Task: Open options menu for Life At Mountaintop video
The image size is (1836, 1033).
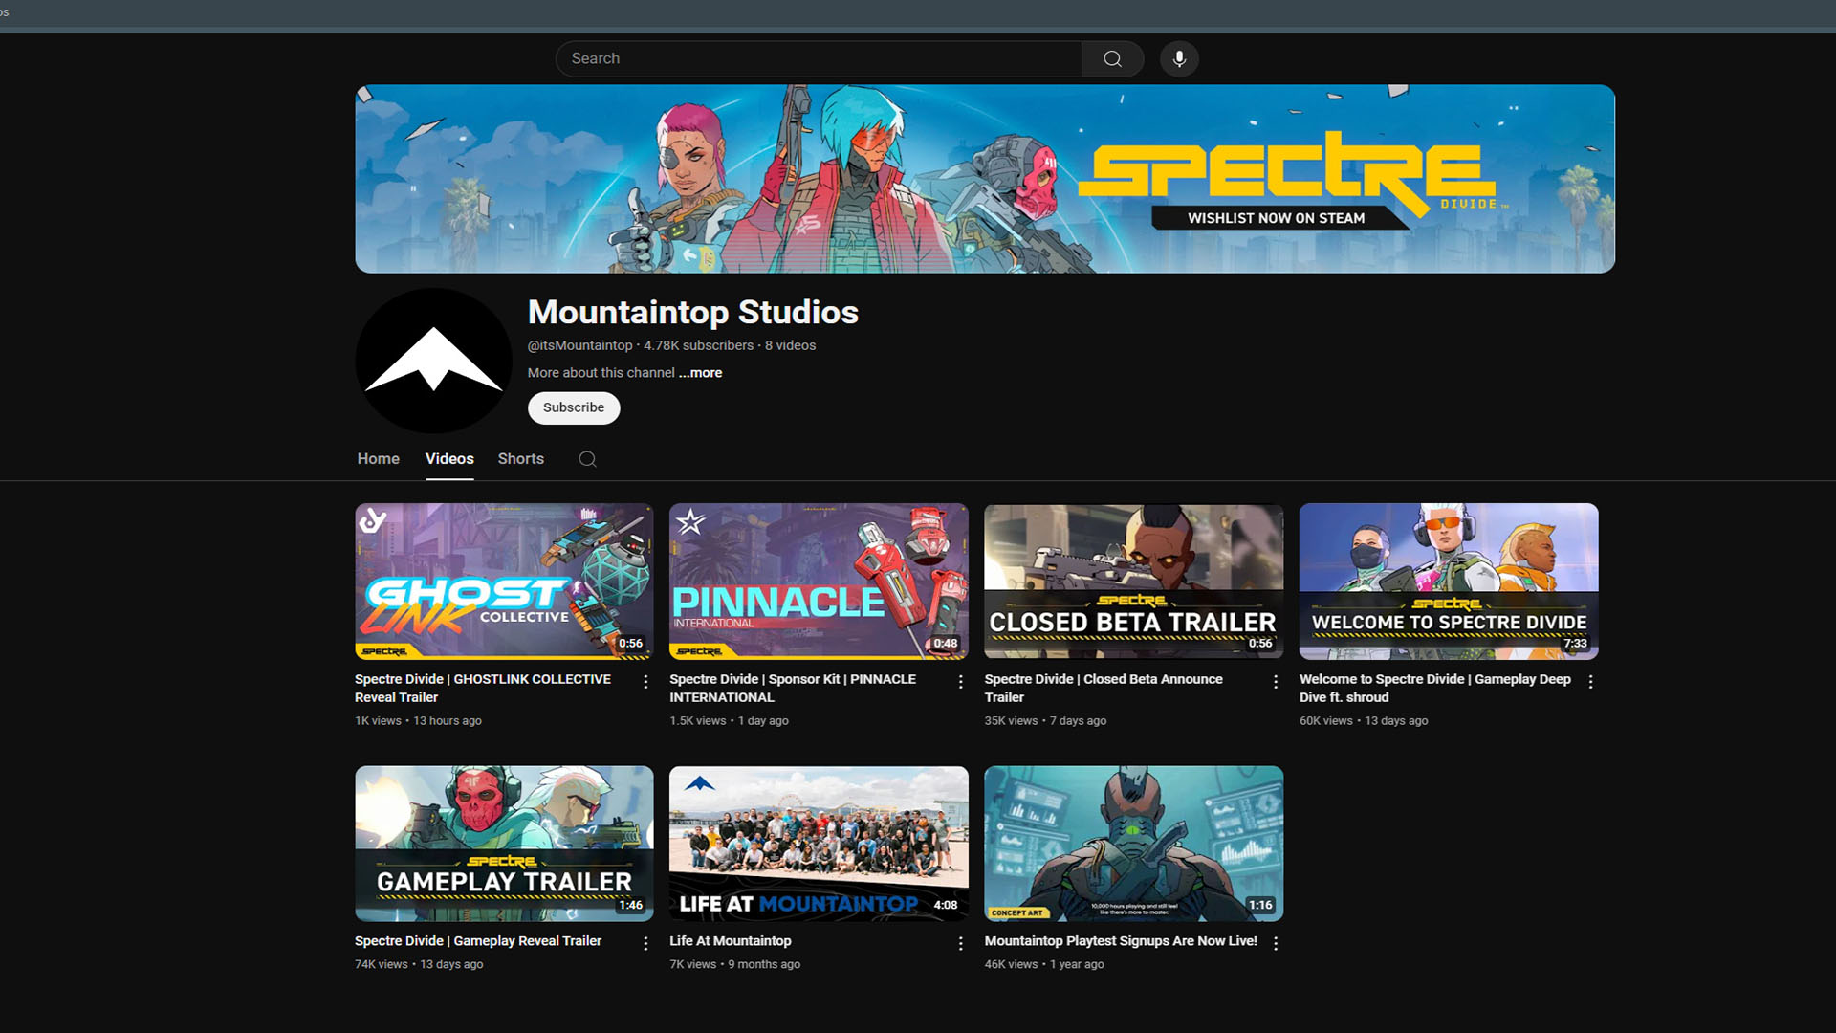Action: tap(960, 943)
